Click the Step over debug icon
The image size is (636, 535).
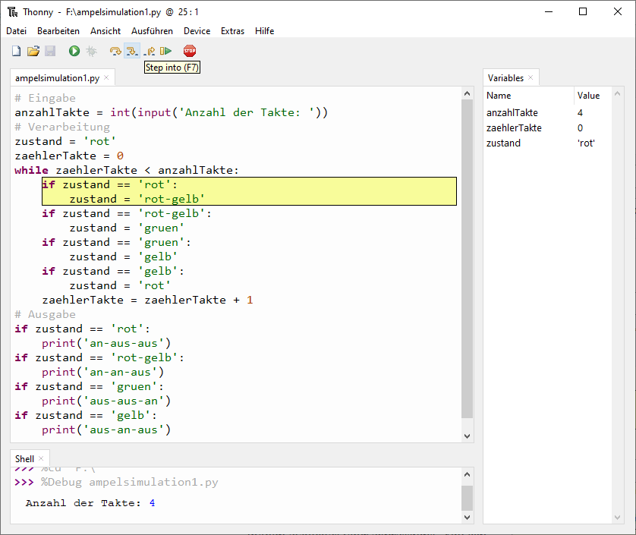[114, 50]
